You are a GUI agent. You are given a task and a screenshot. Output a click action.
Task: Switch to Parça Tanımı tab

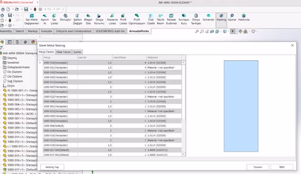(47, 52)
